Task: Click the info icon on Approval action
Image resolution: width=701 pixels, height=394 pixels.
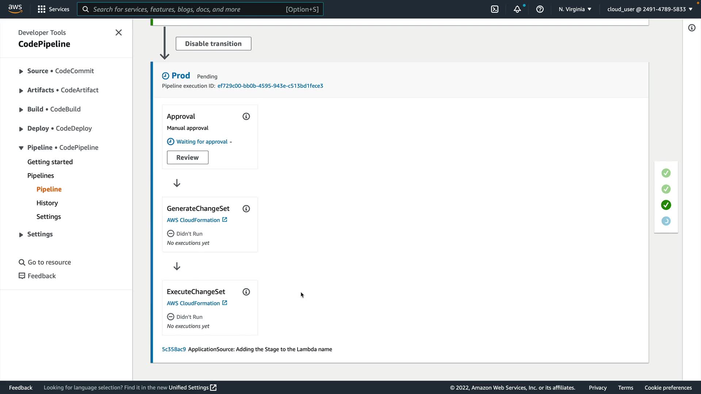Action: pyautogui.click(x=246, y=116)
